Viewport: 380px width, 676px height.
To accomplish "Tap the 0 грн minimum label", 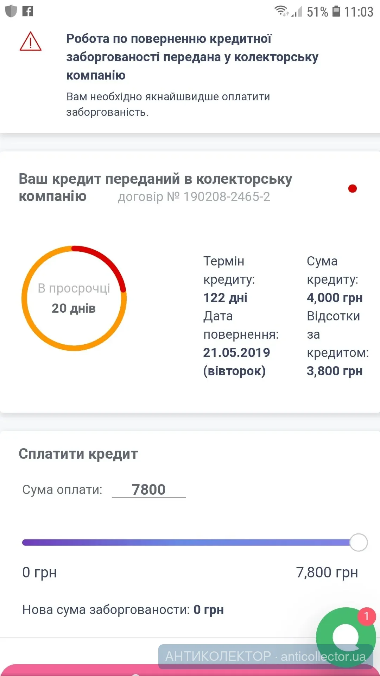I will tap(39, 572).
